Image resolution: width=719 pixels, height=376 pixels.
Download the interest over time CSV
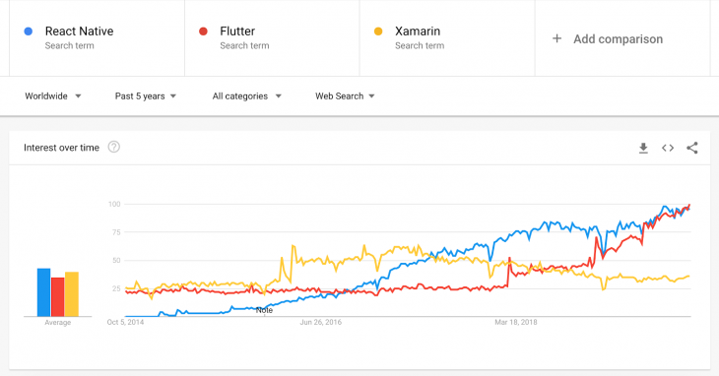coord(643,148)
